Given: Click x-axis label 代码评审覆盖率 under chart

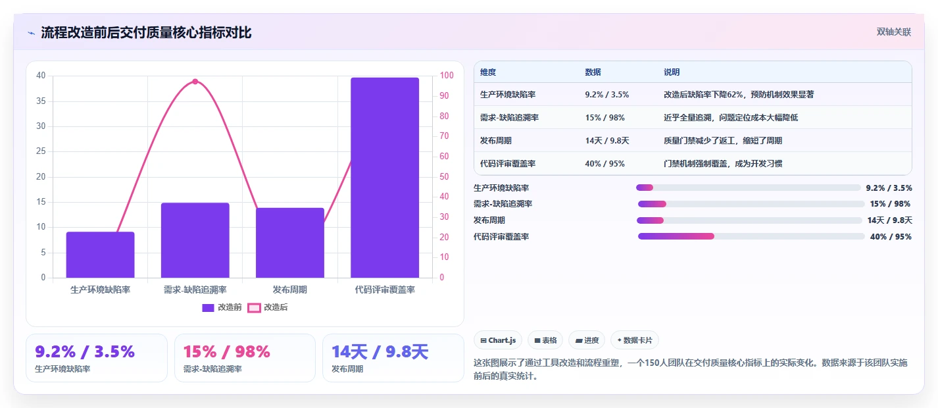Looking at the screenshot, I should [x=385, y=290].
